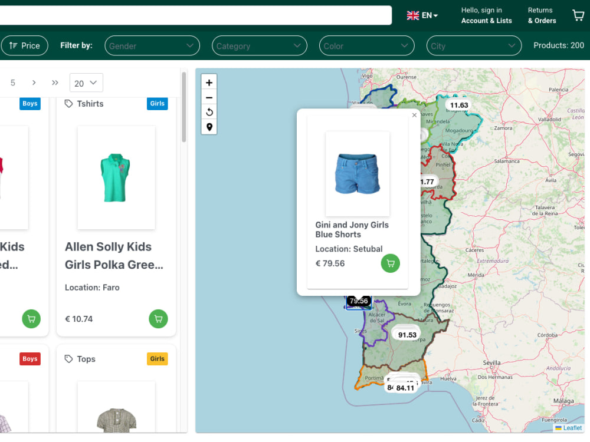This screenshot has height=442, width=590.
Task: Select the 11.63 price marker on the map
Action: click(x=458, y=105)
